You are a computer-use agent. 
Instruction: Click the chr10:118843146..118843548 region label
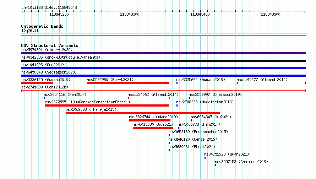49,8
